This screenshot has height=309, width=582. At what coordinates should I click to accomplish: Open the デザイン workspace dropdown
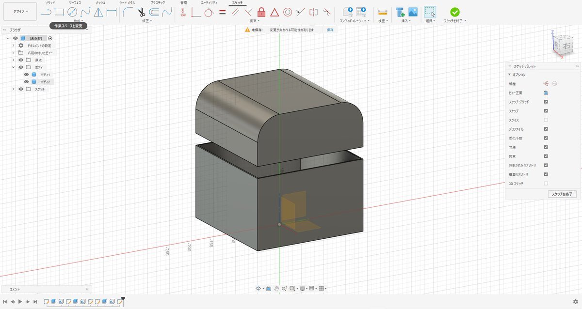pos(20,11)
